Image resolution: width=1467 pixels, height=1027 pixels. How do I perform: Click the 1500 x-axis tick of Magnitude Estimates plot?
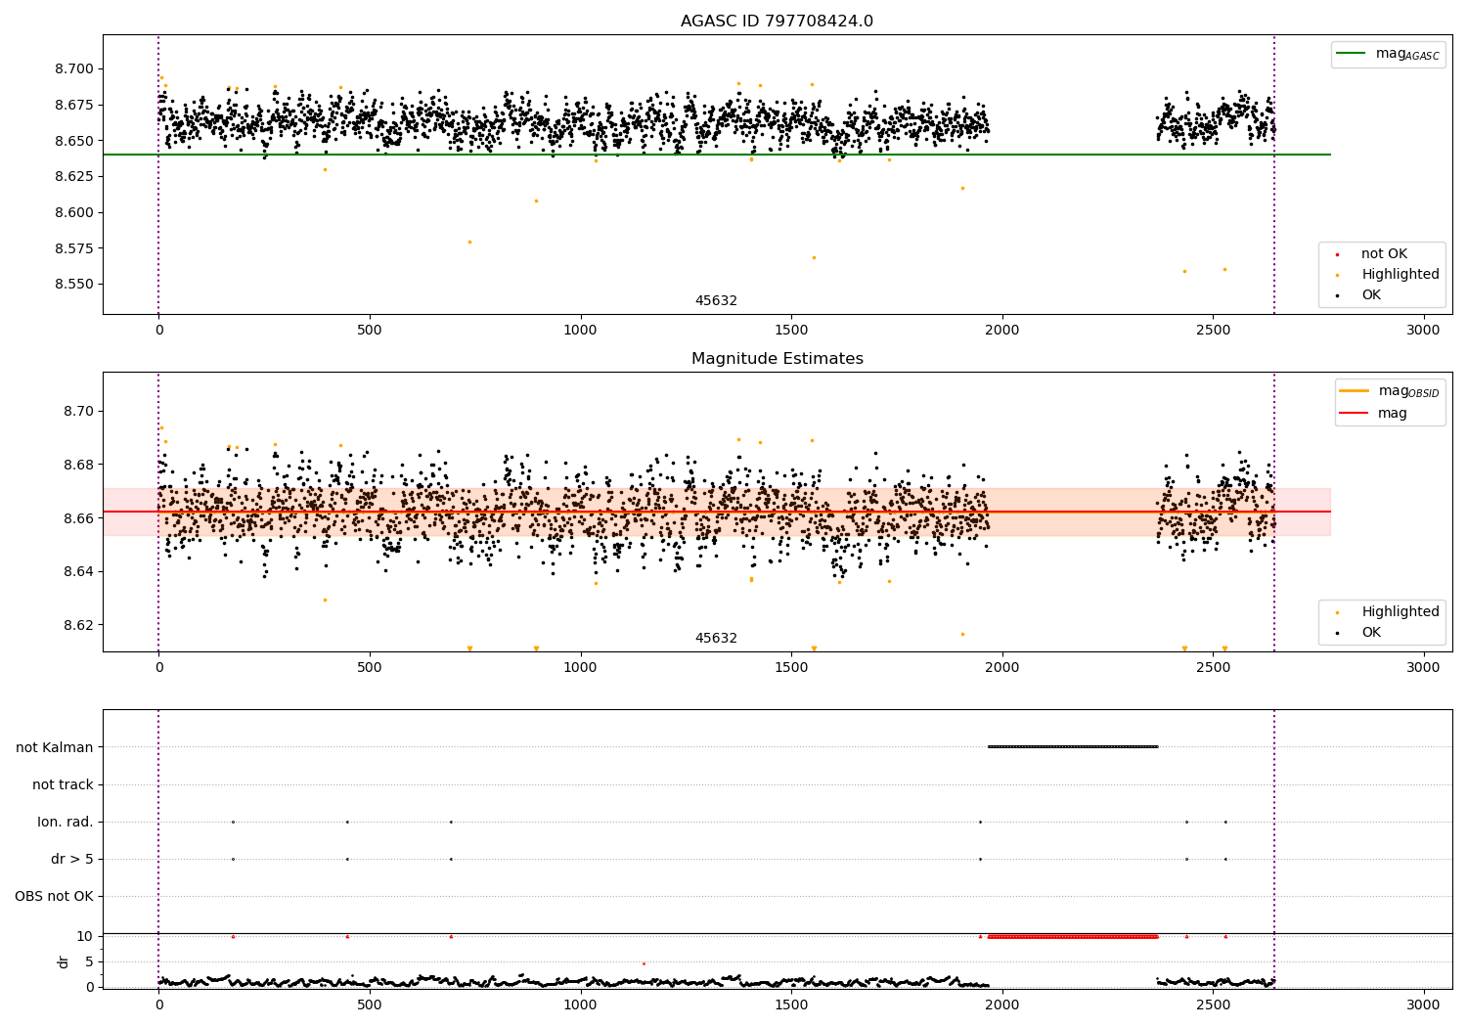(791, 668)
